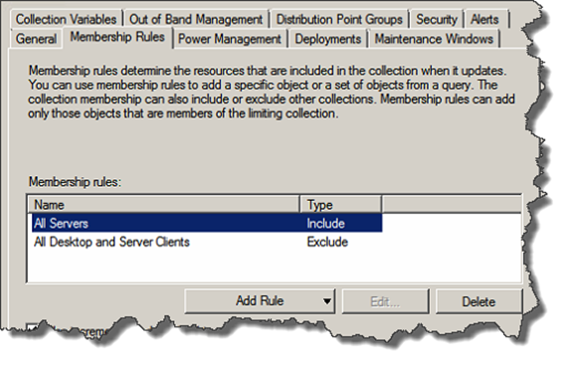Open the Alerts tab
Image resolution: width=574 pixels, height=366 pixels.
(484, 19)
